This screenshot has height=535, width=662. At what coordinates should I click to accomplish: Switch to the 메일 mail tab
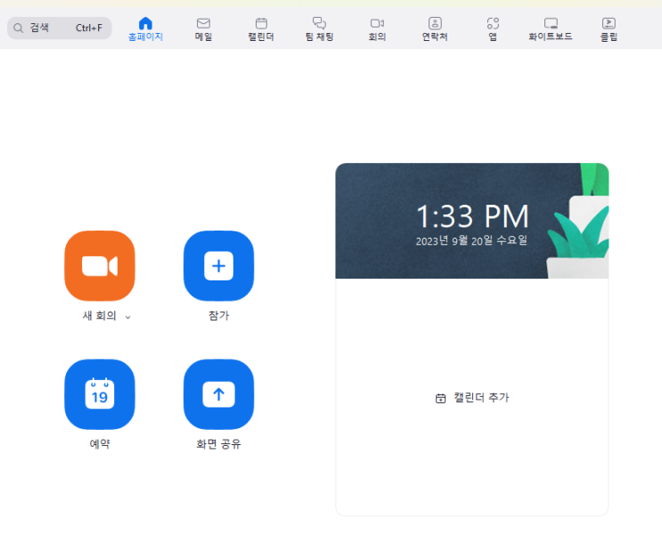[x=203, y=29]
